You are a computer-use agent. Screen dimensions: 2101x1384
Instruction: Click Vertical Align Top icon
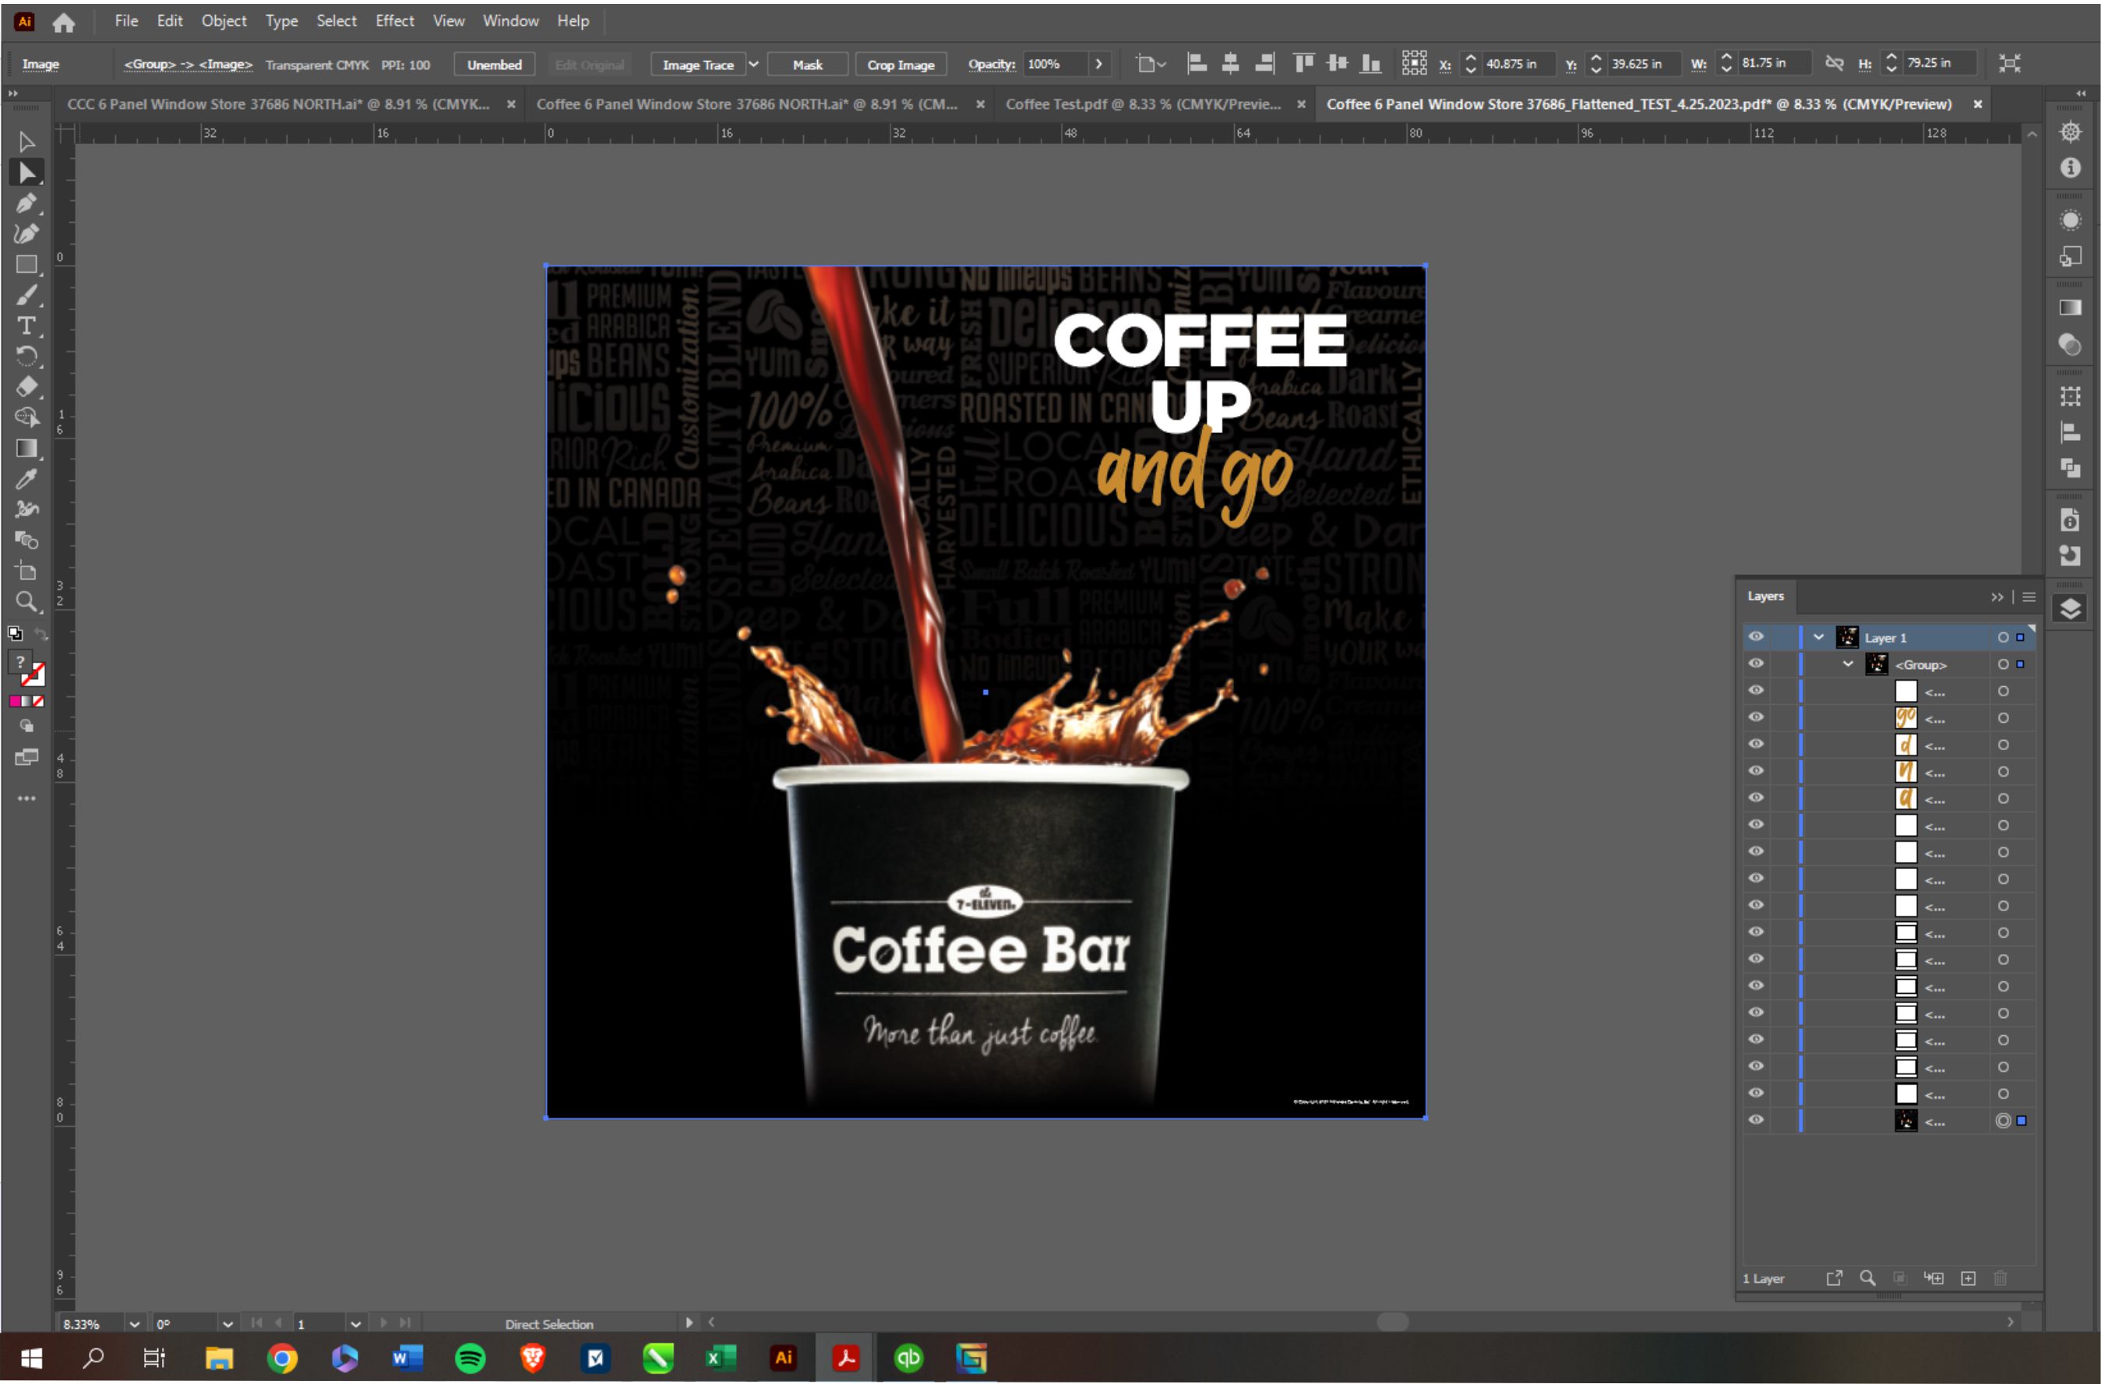click(x=1303, y=64)
